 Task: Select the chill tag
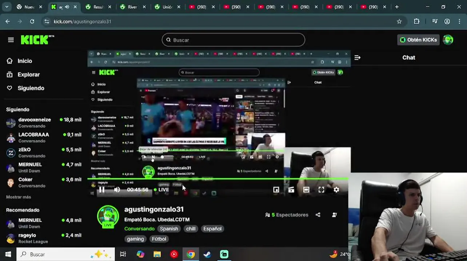point(191,229)
